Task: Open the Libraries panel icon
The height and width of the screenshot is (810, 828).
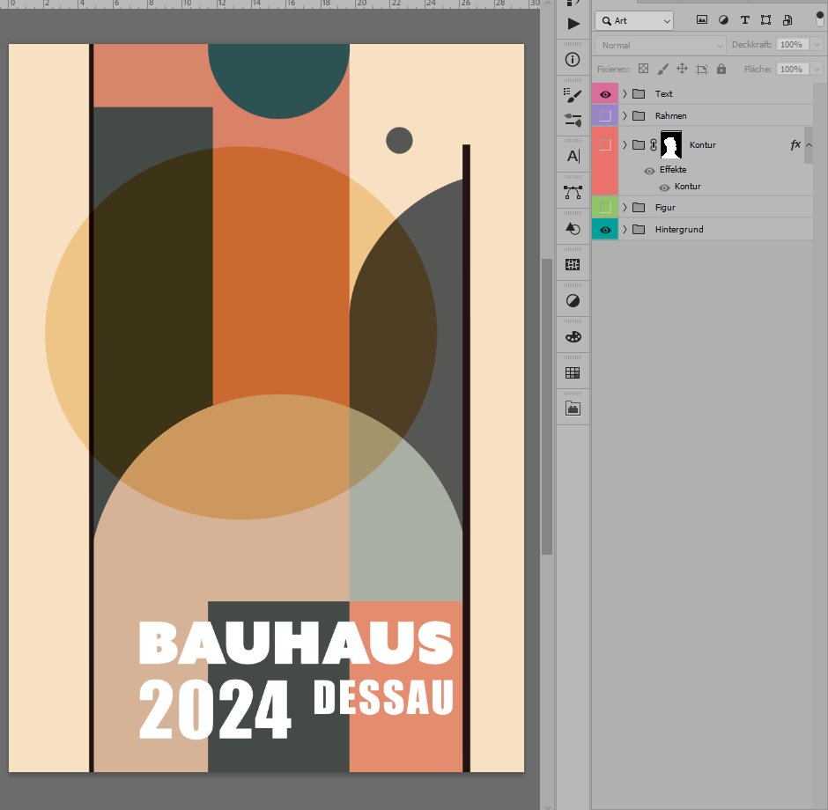Action: [573, 409]
